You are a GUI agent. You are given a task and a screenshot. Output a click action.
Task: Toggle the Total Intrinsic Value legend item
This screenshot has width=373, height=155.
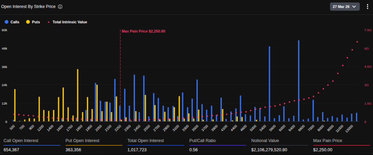(69, 22)
